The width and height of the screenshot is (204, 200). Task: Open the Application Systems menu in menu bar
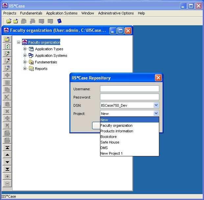point(62,13)
